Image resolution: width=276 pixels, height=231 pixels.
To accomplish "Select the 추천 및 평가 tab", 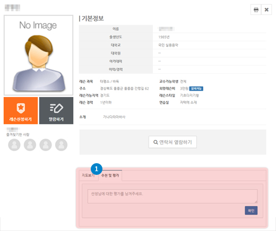I will point(110,175).
